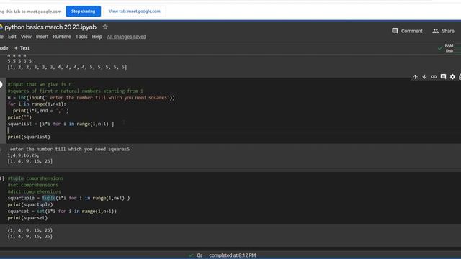Add a new Text cell
Viewport: 461px width, 259px height.
22,48
